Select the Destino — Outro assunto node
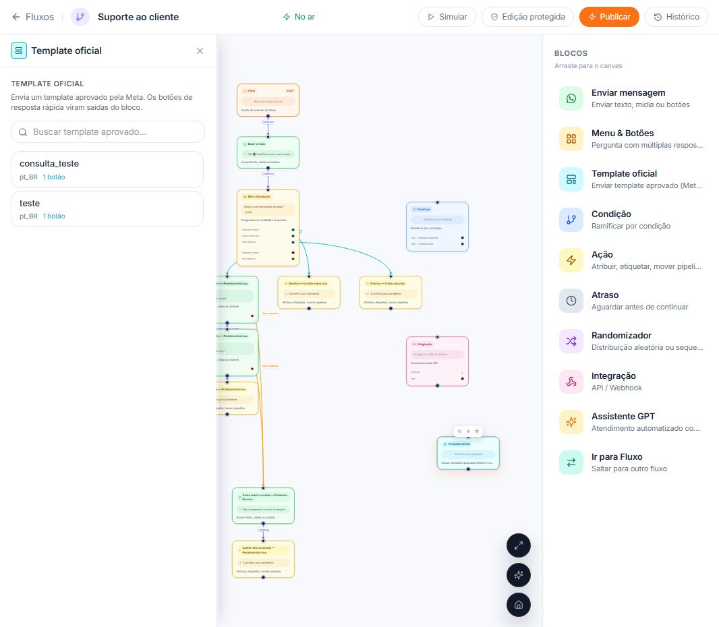719x627 pixels. coord(391,293)
